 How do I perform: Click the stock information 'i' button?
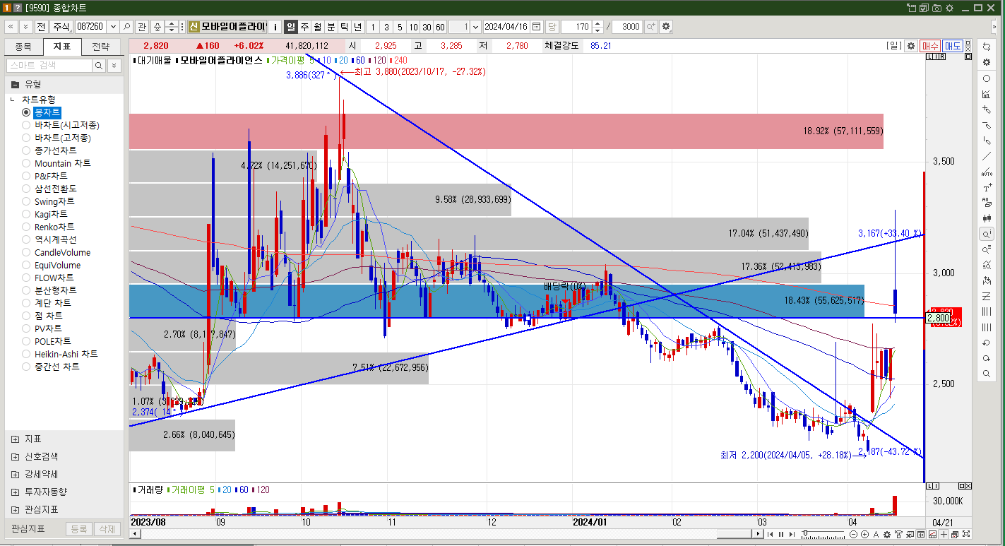(275, 27)
